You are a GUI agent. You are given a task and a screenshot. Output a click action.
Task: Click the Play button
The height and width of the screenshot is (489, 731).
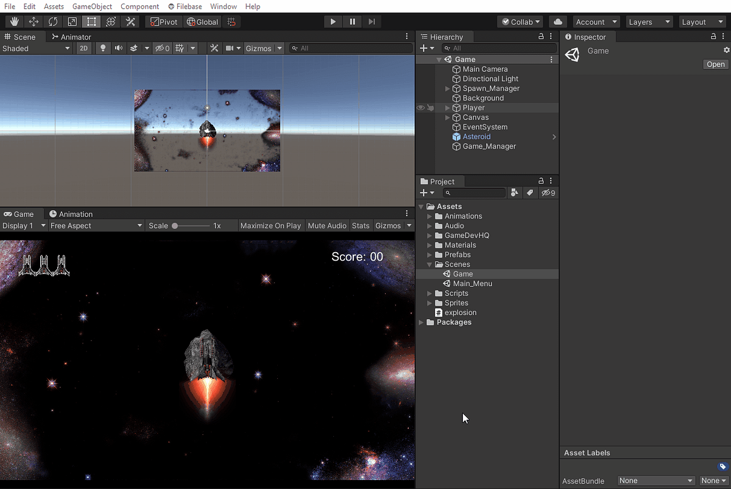333,22
